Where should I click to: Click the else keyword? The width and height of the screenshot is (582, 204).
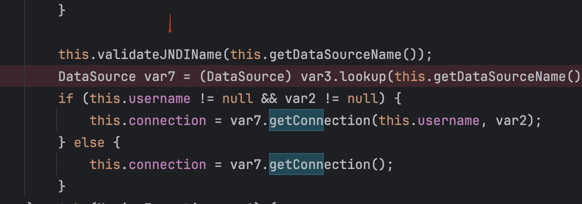tap(90, 142)
